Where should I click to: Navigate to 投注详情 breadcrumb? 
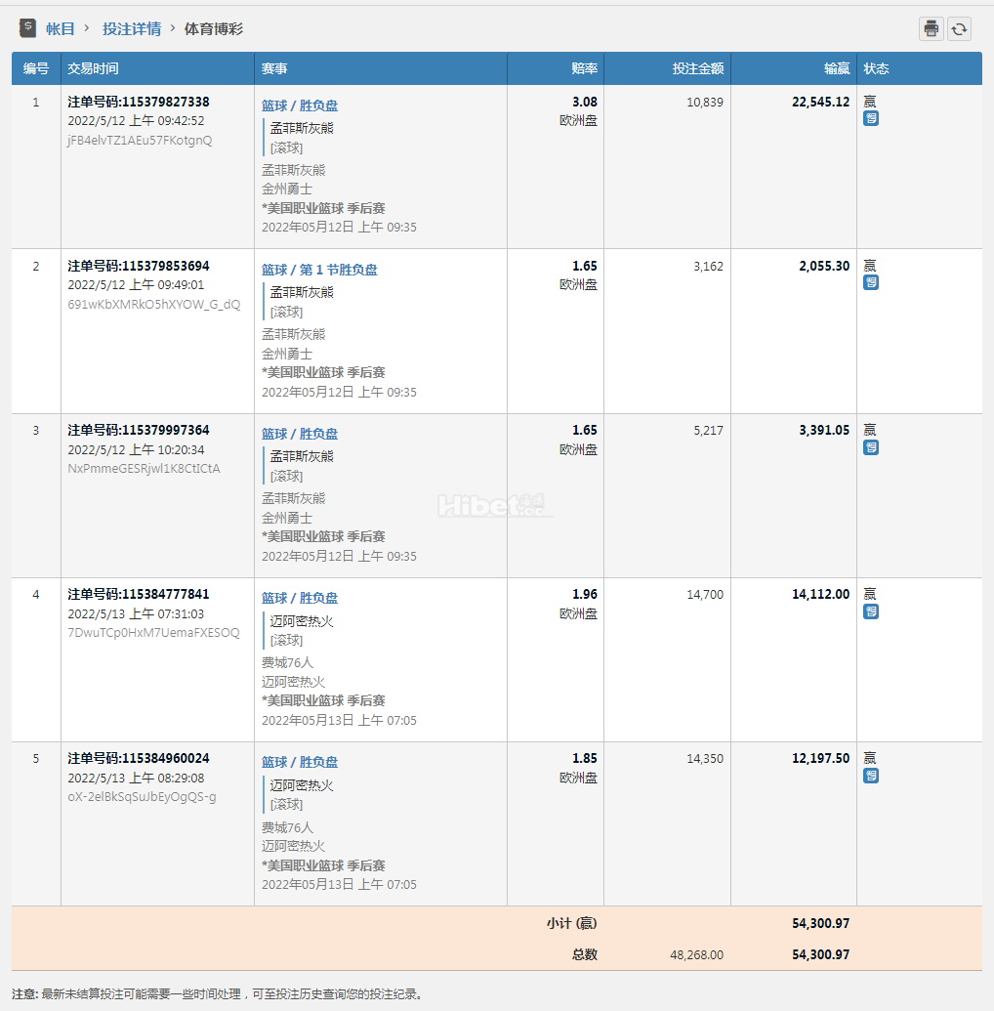pos(132,29)
